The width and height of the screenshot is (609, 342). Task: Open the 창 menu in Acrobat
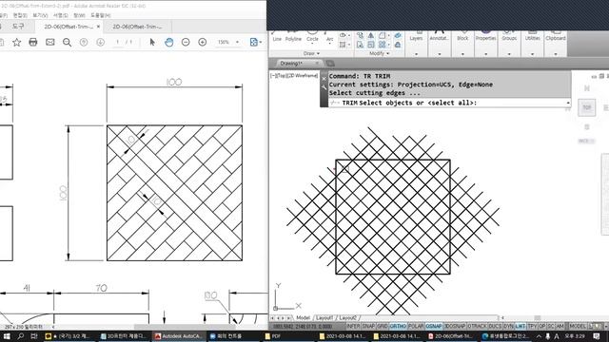[x=79, y=15]
